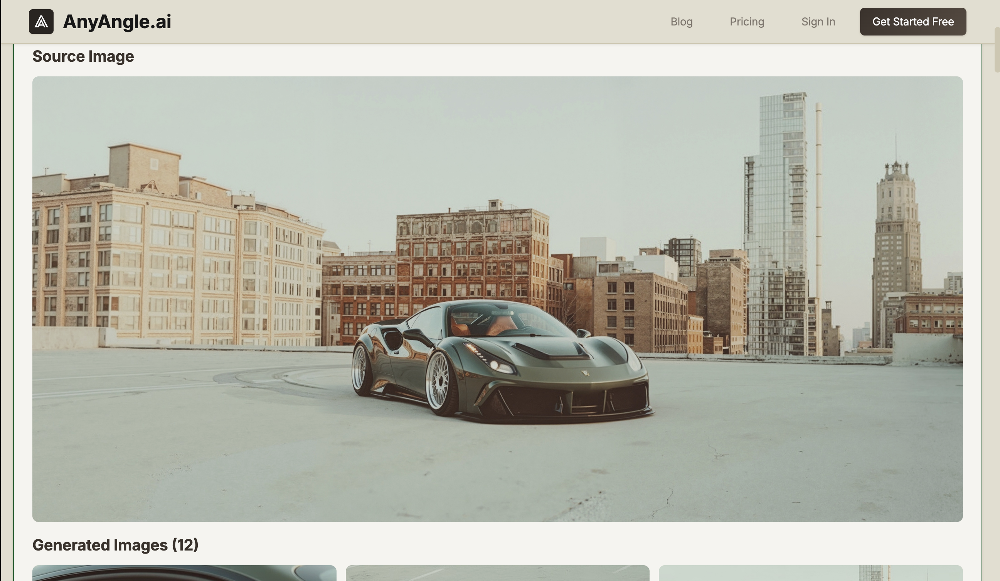Viewport: 1000px width, 581px height.
Task: Click the close-up wheel thumbnail under Generated Images
Action: click(x=185, y=574)
